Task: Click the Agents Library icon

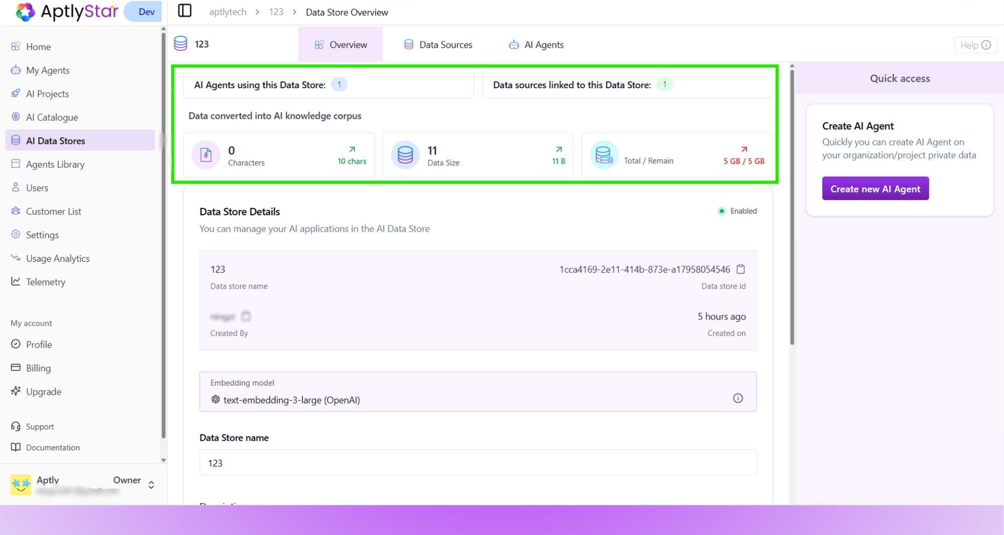Action: point(16,164)
